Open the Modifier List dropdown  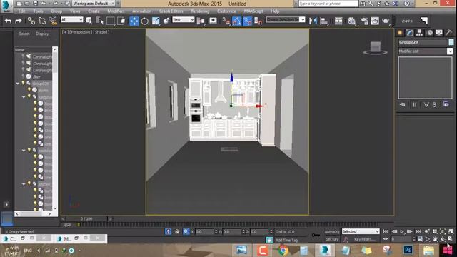pos(426,51)
